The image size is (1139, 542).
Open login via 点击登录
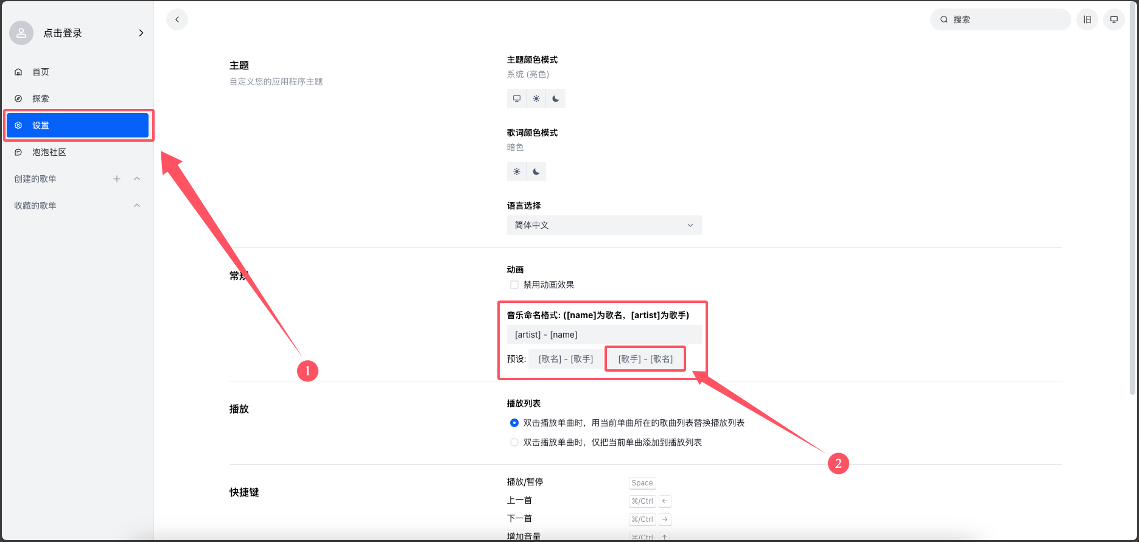63,33
